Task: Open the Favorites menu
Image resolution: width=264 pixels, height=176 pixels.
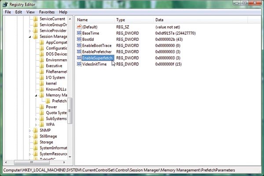Action: (47, 12)
